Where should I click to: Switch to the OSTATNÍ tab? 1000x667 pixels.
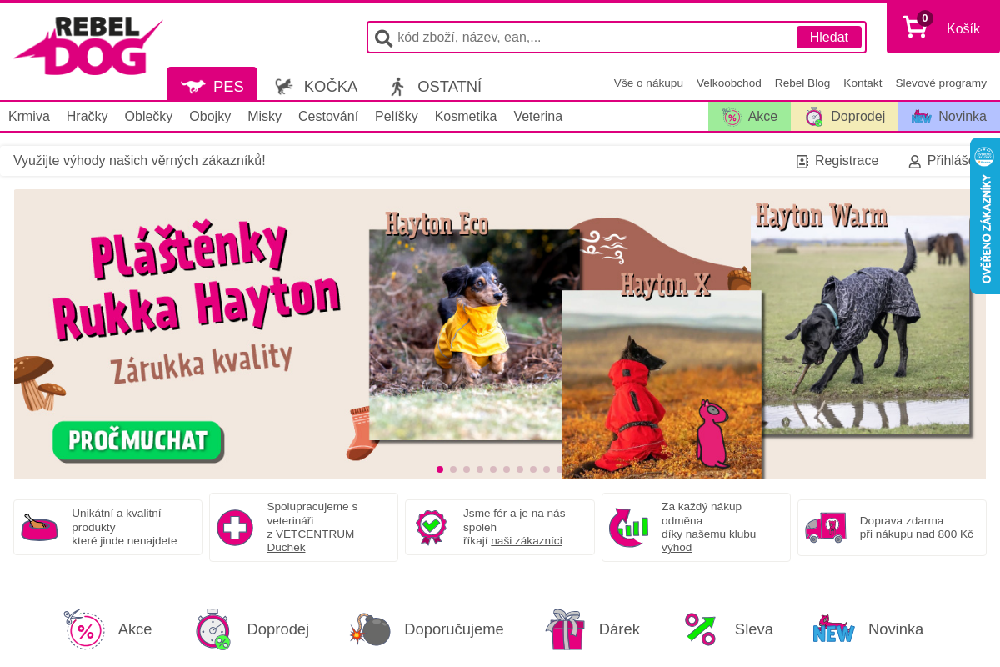(x=436, y=86)
